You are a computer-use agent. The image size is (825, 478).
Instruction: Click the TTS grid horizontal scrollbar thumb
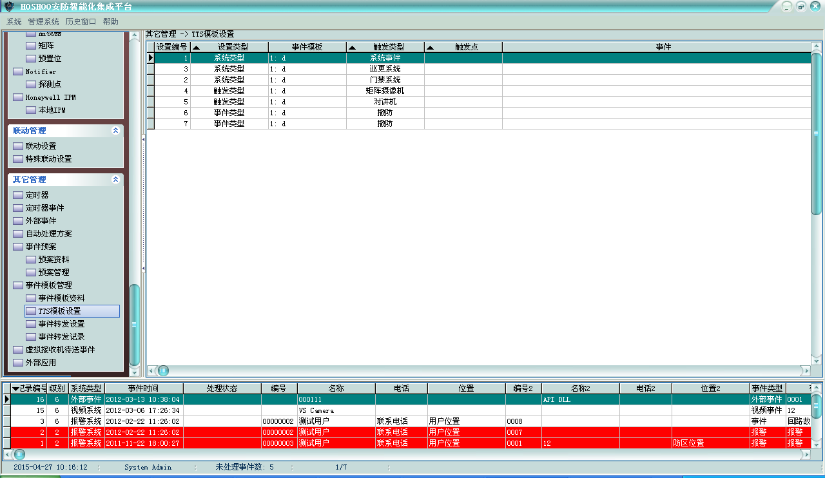163,370
